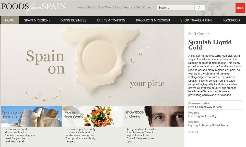This screenshot has height=147, width=246.
Task: Open the red ICEX logo
Action: pyautogui.click(x=240, y=8)
